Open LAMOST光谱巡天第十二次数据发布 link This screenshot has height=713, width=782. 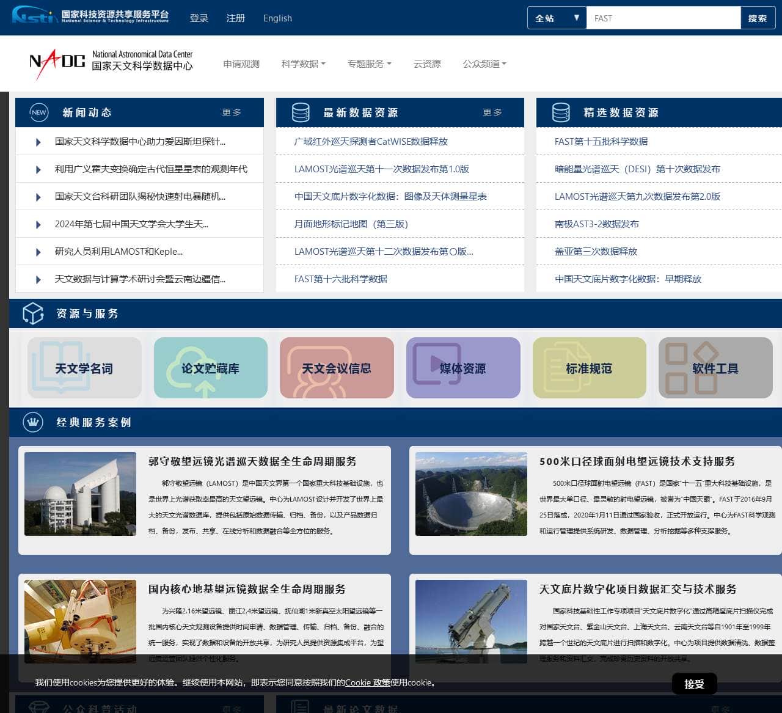coord(384,251)
